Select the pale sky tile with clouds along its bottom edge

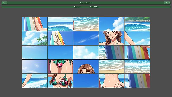coord(35,52)
